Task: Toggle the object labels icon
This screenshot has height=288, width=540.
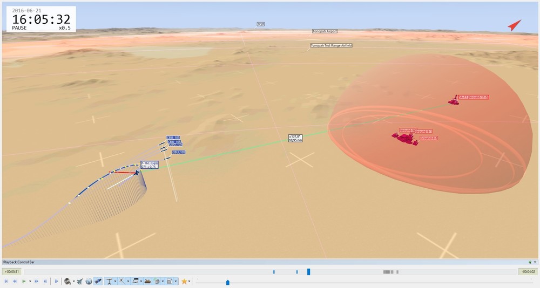Action: click(x=109, y=282)
